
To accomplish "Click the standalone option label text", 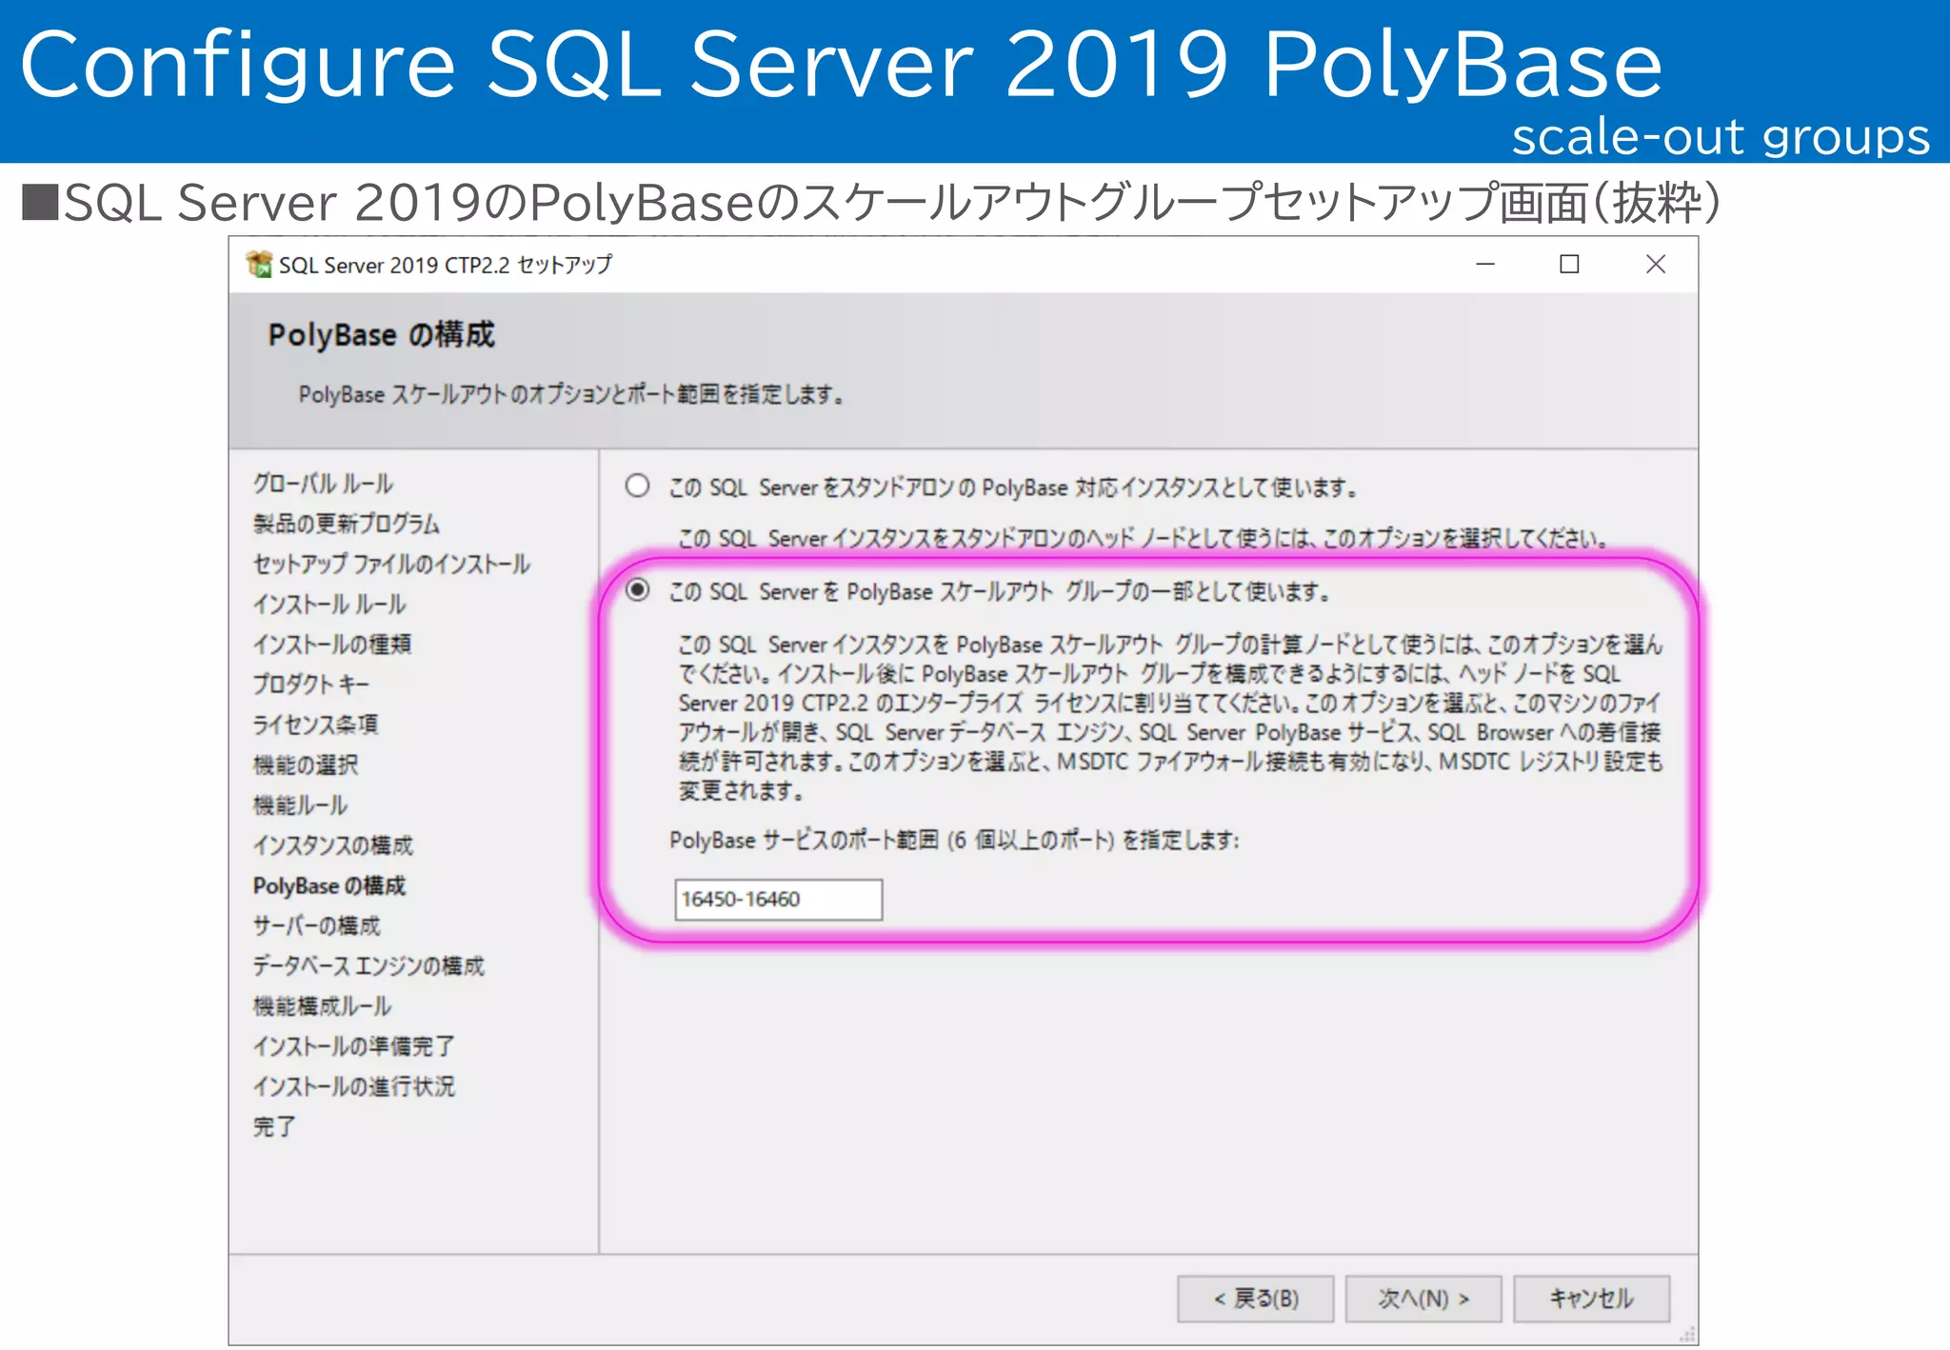I will (x=1013, y=487).
